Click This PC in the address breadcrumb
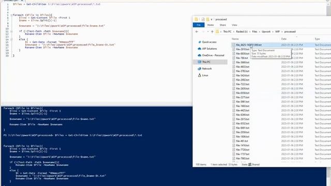The height and width of the screenshot is (186, 331). click(228, 32)
